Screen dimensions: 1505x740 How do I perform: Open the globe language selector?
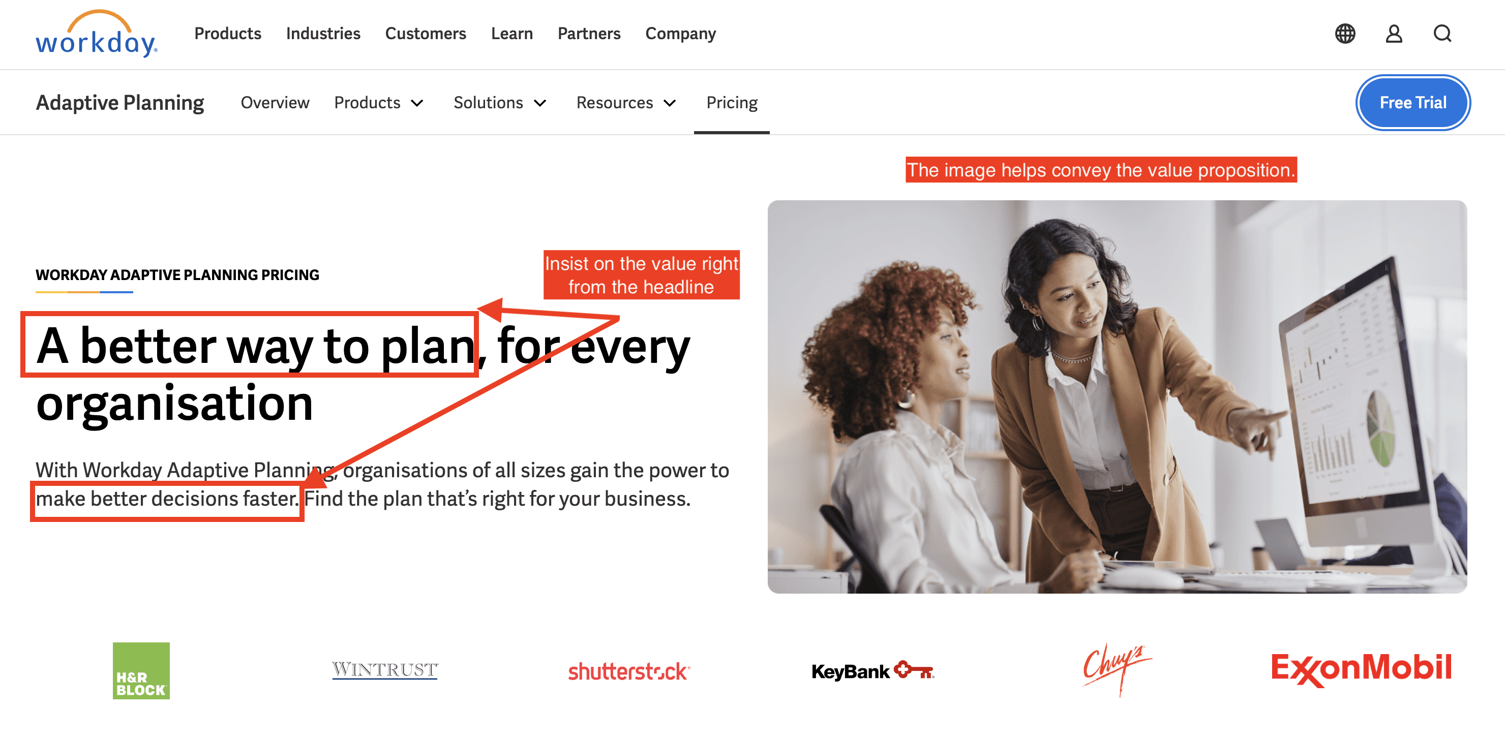coord(1345,34)
